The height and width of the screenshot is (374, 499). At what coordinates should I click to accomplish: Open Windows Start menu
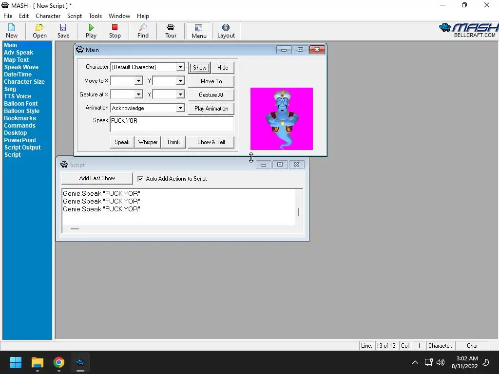[16, 362]
